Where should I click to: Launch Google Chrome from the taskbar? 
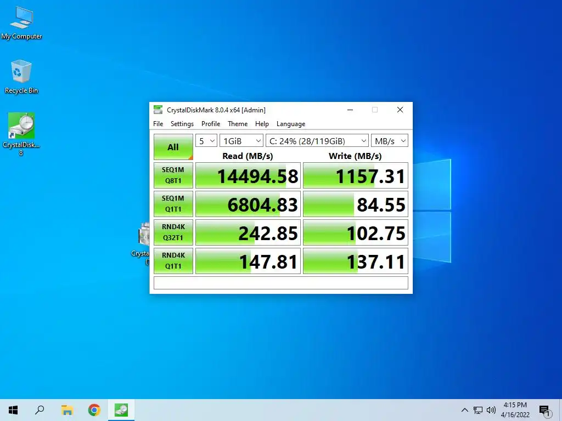94,410
